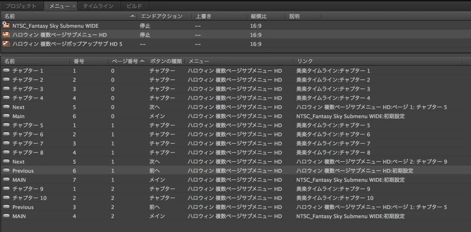Click the button icon beside チャプター 7
The width and height of the screenshot is (471, 232).
pyautogui.click(x=6, y=143)
